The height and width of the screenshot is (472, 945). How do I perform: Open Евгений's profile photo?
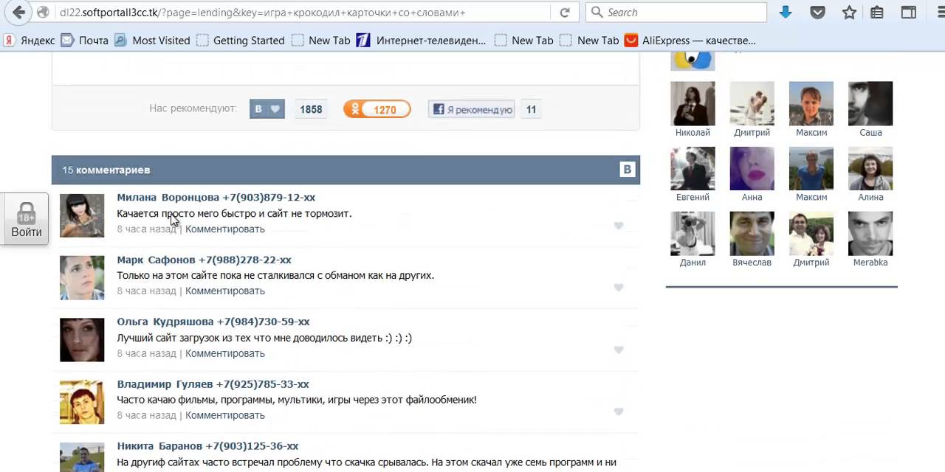693,168
